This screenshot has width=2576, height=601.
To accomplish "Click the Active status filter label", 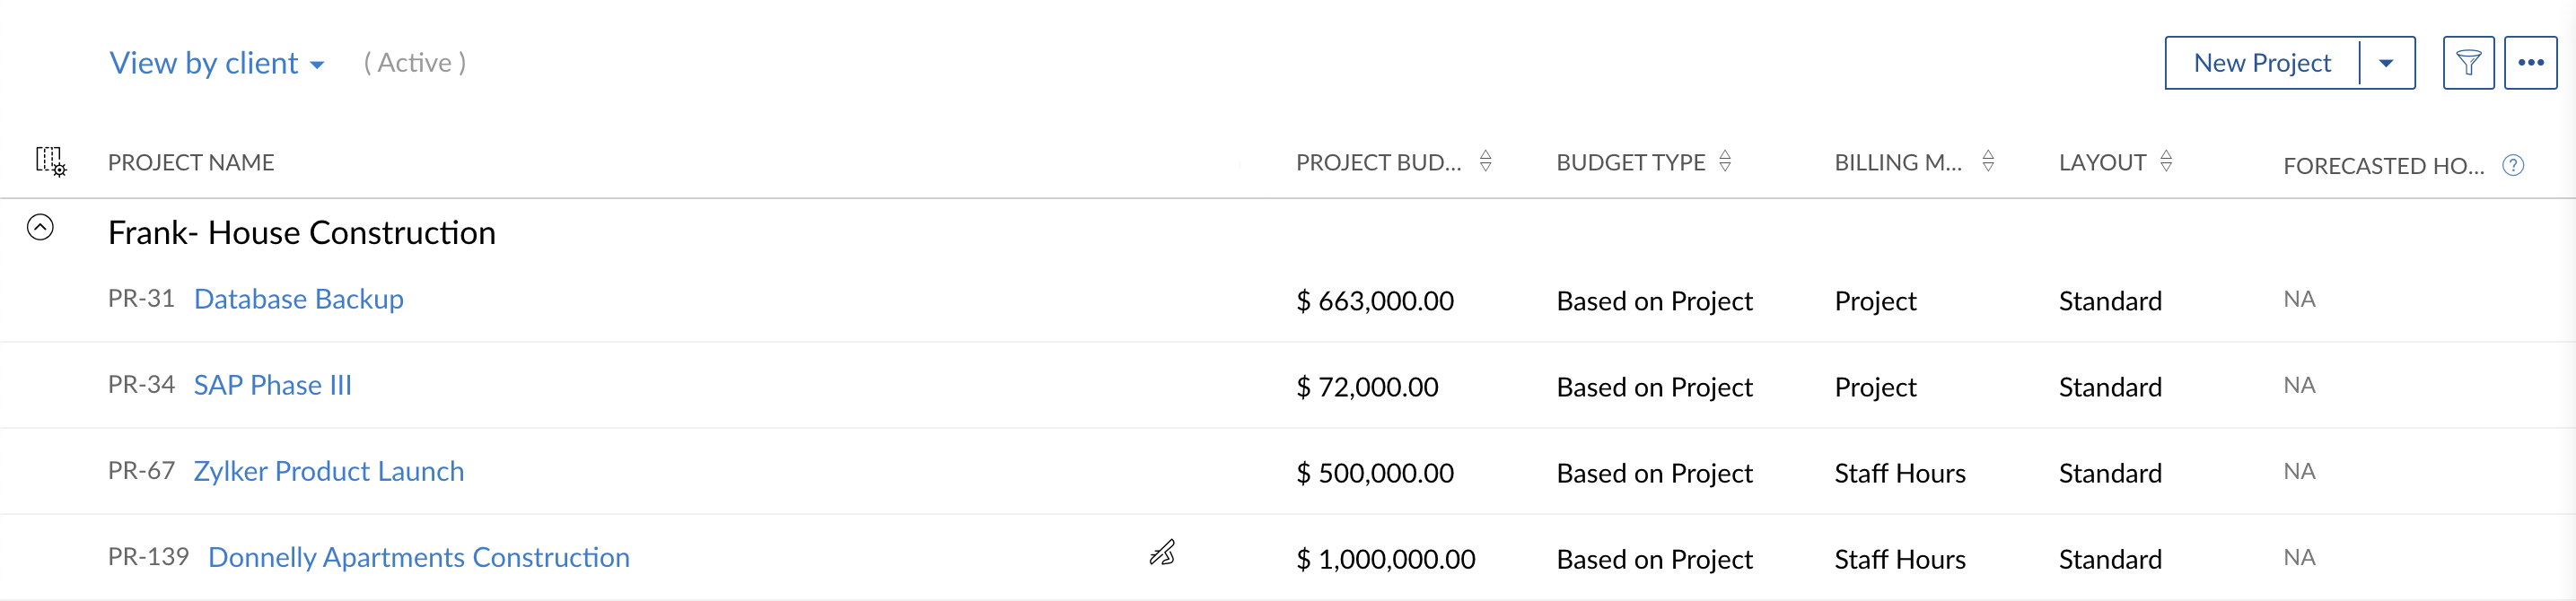I will pyautogui.click(x=415, y=63).
